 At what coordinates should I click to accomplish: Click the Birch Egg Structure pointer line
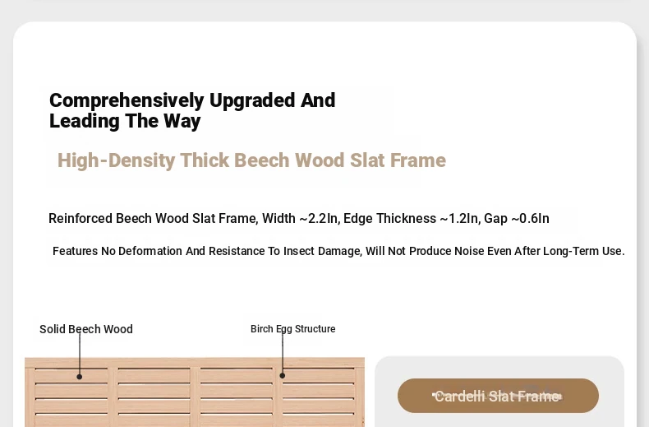283,352
